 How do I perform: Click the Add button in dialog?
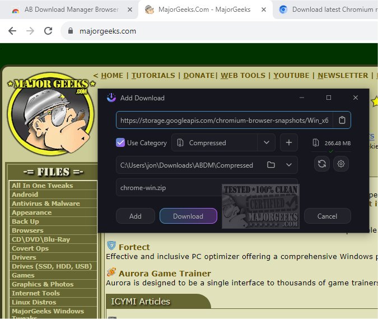(136, 216)
